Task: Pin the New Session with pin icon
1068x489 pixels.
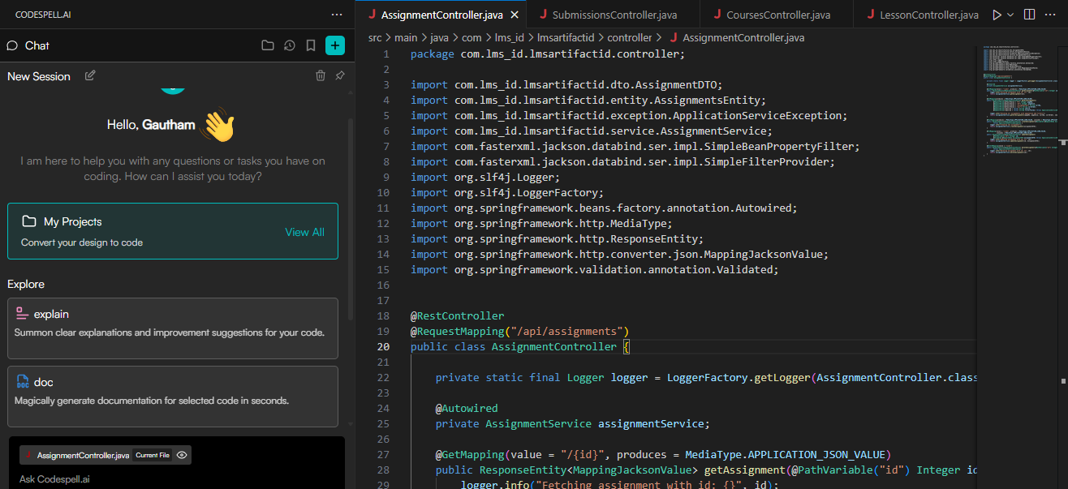Action: click(x=340, y=75)
